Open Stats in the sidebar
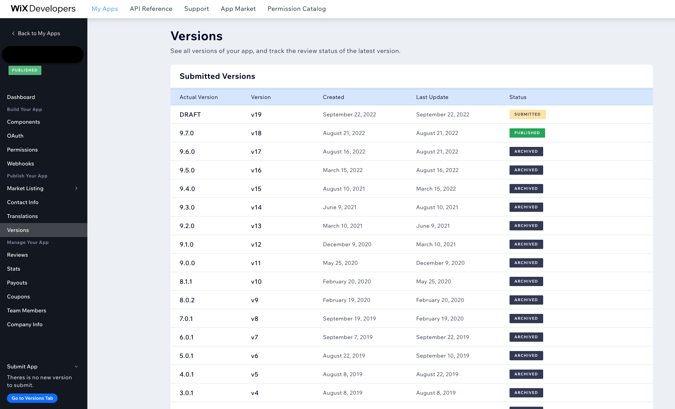The image size is (675, 409). pyautogui.click(x=14, y=269)
